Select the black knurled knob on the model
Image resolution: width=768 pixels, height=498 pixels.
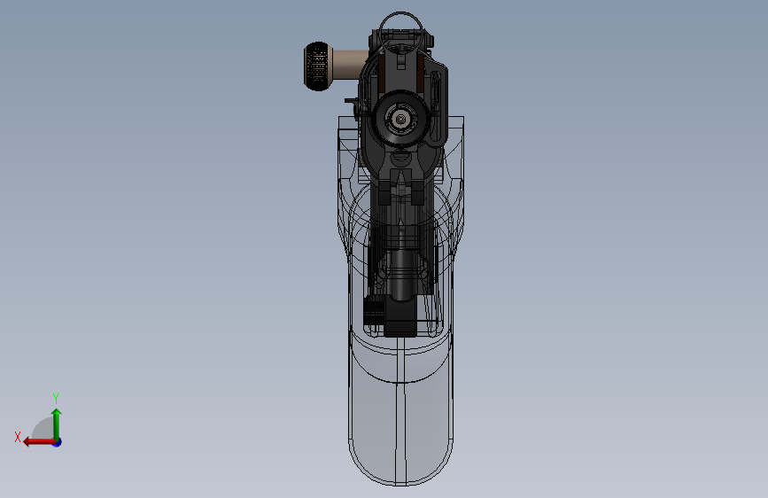point(317,66)
